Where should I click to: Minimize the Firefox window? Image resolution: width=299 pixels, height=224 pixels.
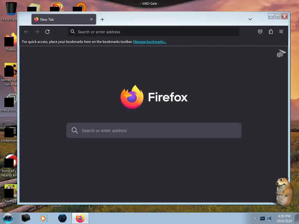[271, 17]
